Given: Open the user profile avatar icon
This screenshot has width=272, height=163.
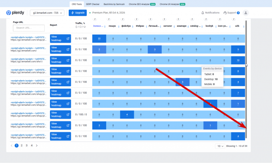Looking at the screenshot, I should coord(246,13).
